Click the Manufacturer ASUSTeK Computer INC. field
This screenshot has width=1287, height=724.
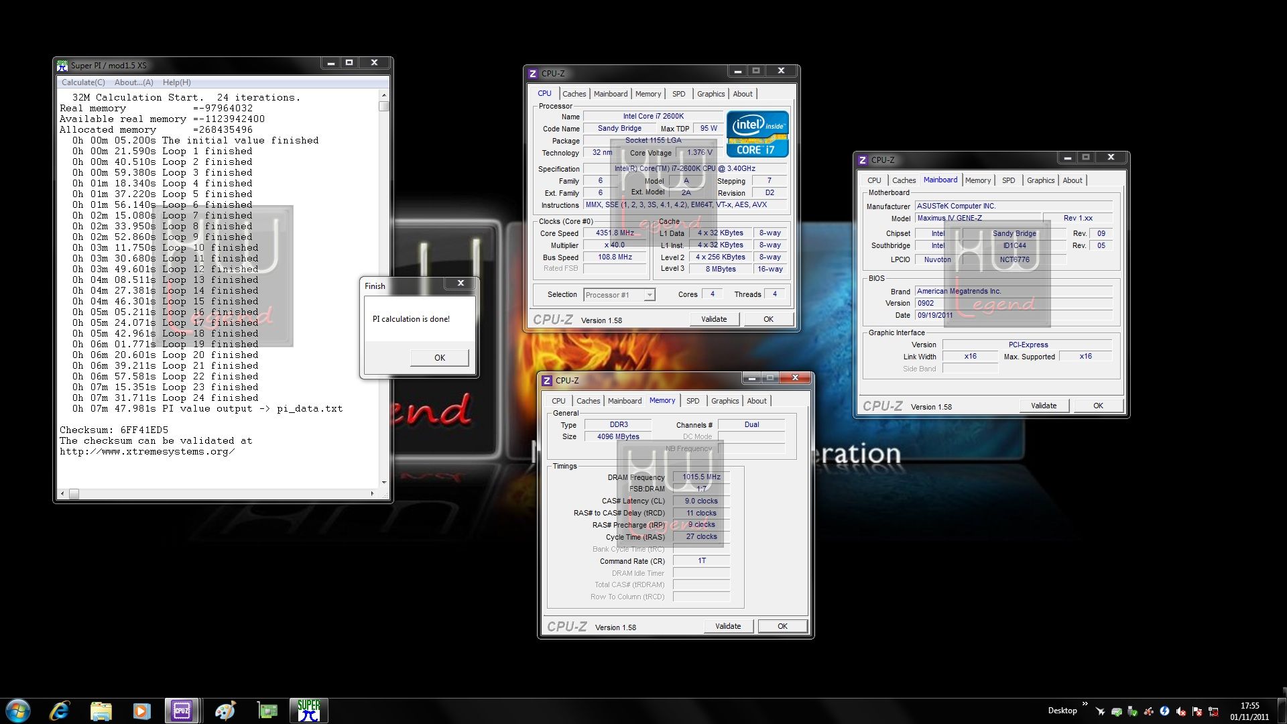pyautogui.click(x=1014, y=206)
